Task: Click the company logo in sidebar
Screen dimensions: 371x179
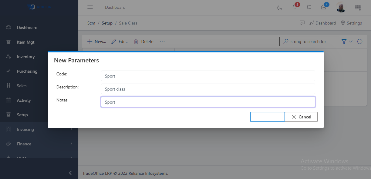Action: click(x=39, y=7)
